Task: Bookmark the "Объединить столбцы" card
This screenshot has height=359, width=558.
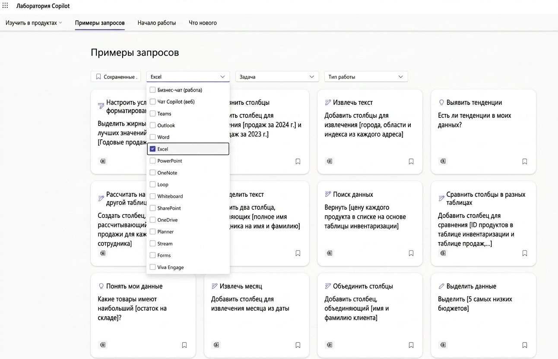Action: pyautogui.click(x=411, y=345)
